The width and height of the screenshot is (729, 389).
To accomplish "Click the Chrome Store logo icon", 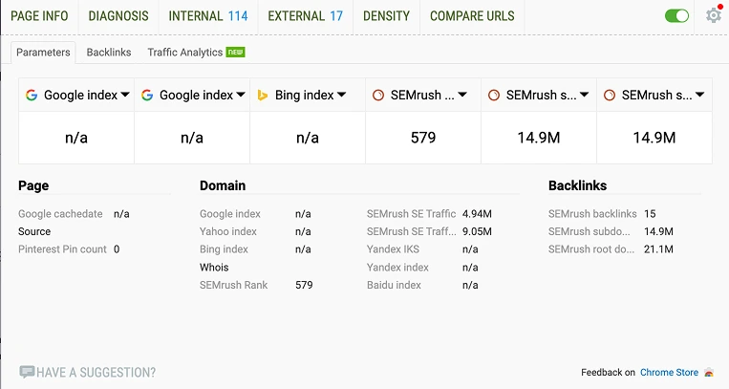I will [708, 373].
